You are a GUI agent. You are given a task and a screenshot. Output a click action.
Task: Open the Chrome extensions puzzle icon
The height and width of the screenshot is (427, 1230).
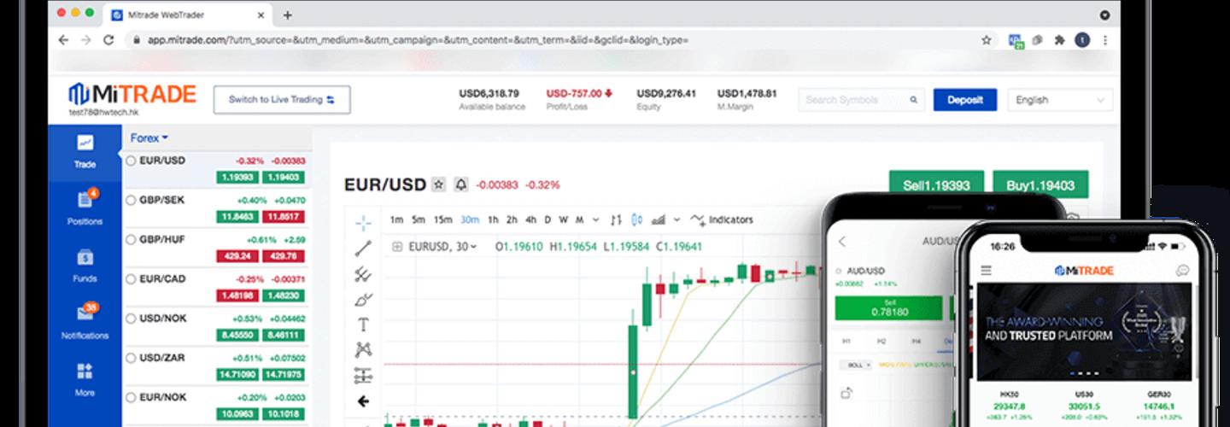tap(1060, 39)
